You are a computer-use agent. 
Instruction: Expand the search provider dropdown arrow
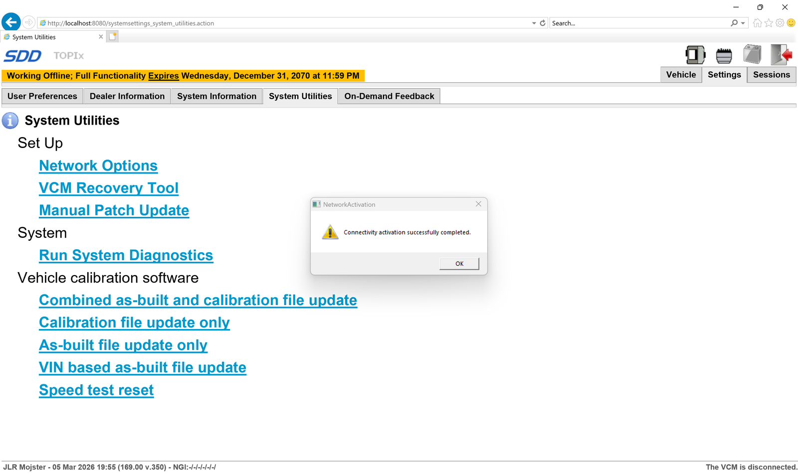tap(743, 23)
